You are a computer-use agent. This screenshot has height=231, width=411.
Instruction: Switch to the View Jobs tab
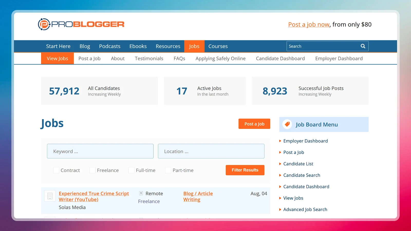click(57, 59)
